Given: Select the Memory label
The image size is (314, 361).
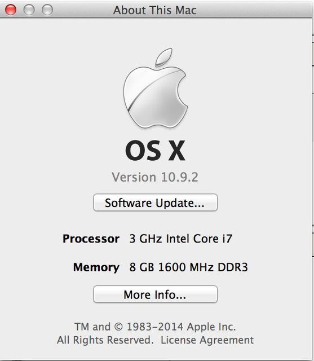Looking at the screenshot, I should click(x=96, y=267).
